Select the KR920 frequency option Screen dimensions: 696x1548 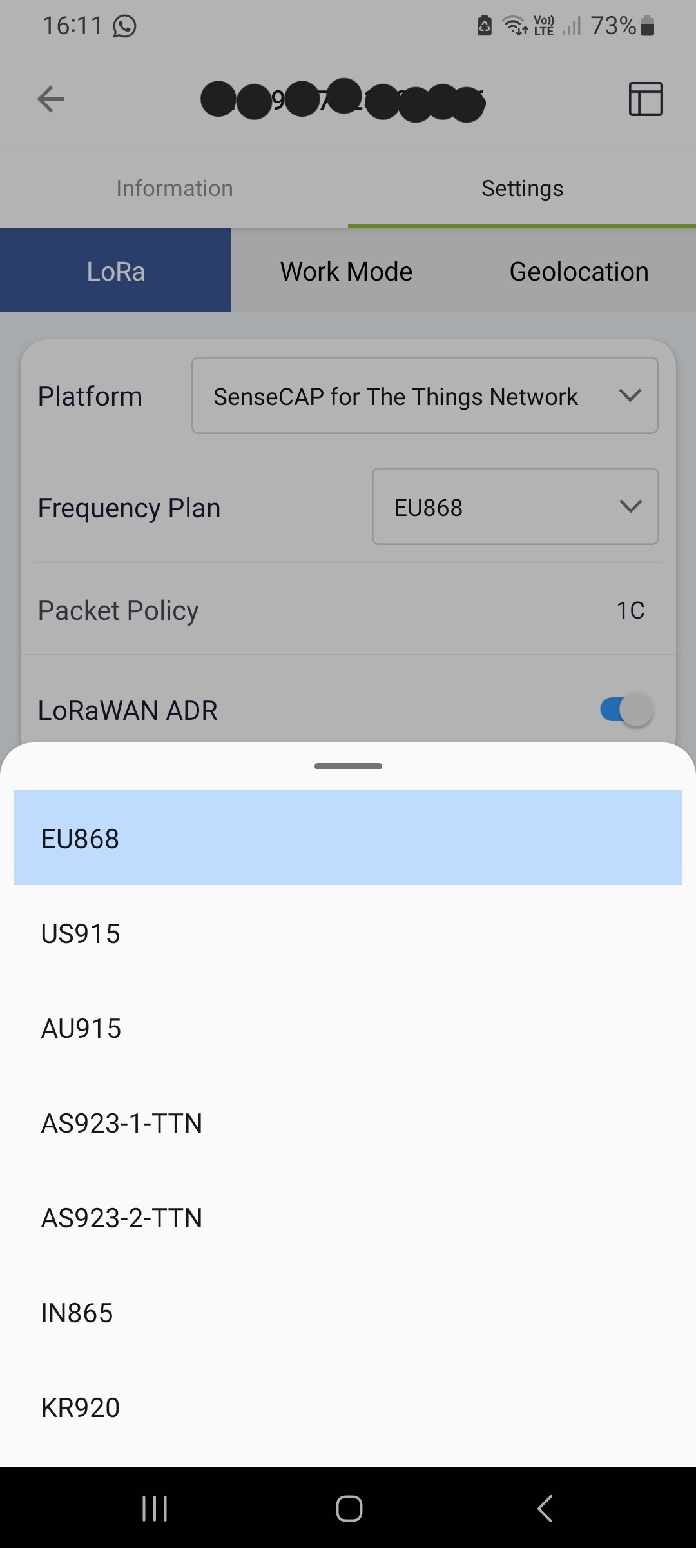(x=348, y=1407)
